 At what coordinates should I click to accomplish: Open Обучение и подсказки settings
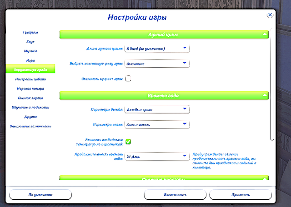(x=30, y=107)
